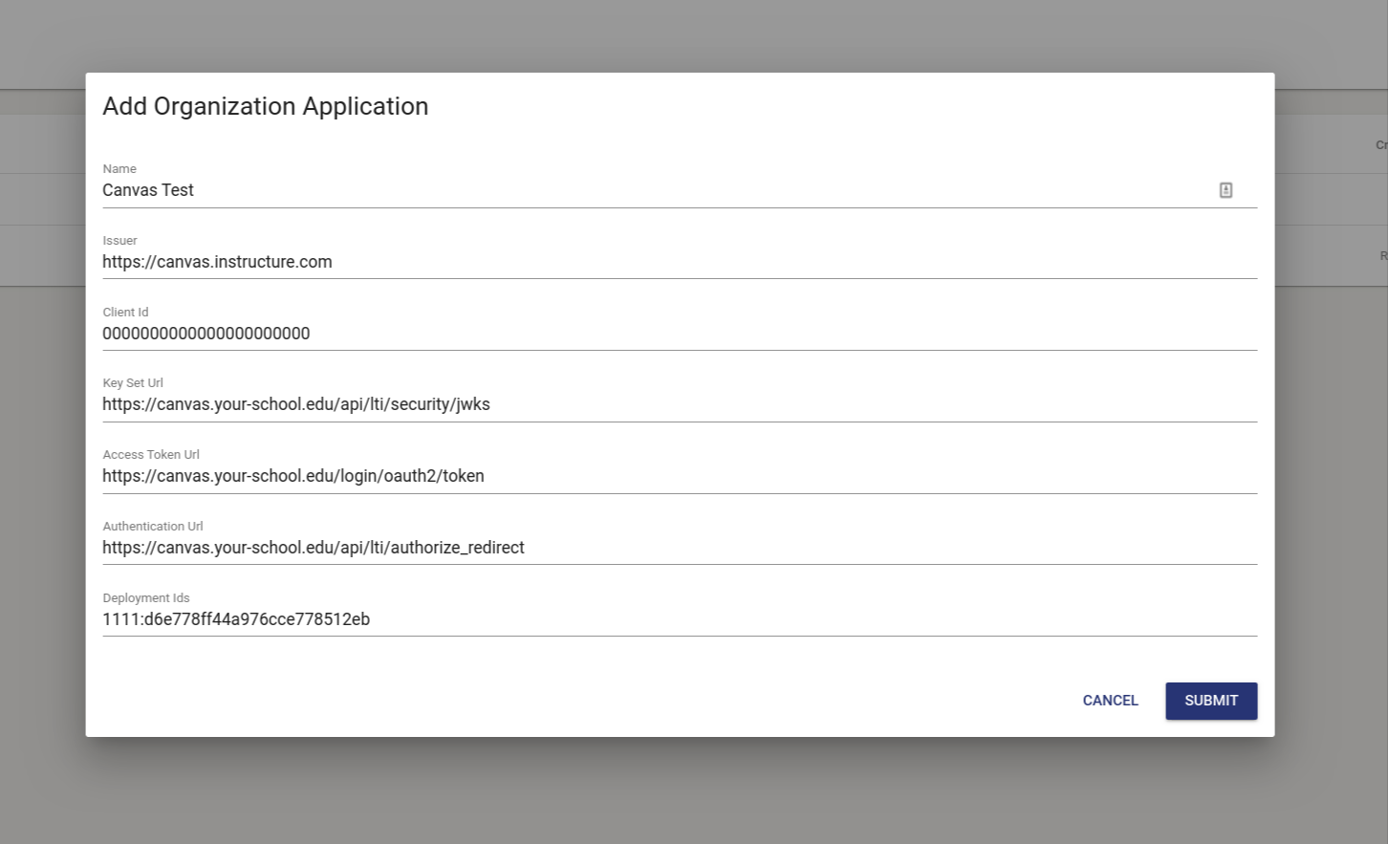Cancel the Add Organization Application dialog

point(1110,701)
